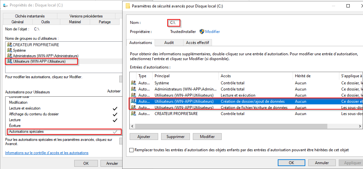The height and width of the screenshot is (169, 363).
Task: Switch to the Matériel tab
Action: pyautogui.click(x=75, y=22)
